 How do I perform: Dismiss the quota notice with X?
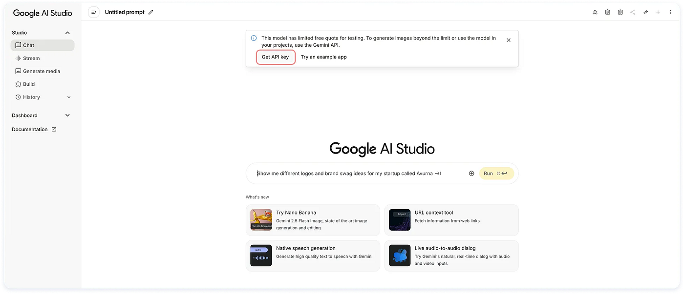(x=509, y=40)
